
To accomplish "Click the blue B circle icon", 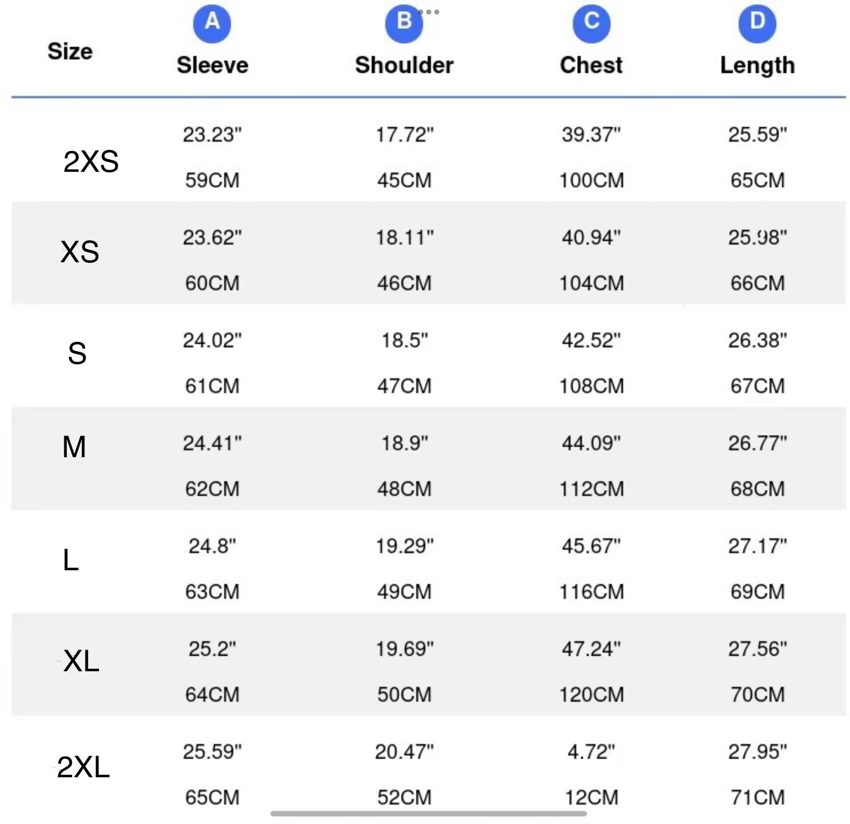I will tap(404, 23).
